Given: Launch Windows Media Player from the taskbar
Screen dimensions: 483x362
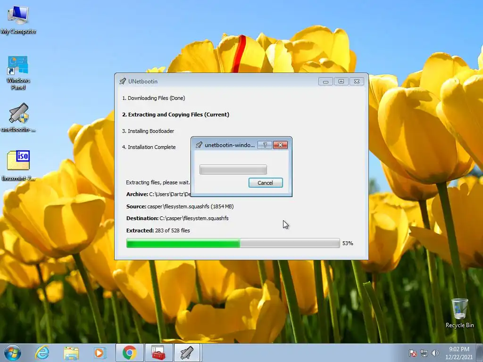Looking at the screenshot, I should point(100,353).
